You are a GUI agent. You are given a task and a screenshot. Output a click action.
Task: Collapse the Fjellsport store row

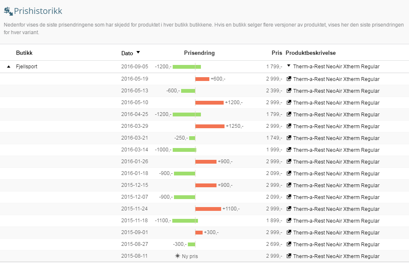point(9,67)
